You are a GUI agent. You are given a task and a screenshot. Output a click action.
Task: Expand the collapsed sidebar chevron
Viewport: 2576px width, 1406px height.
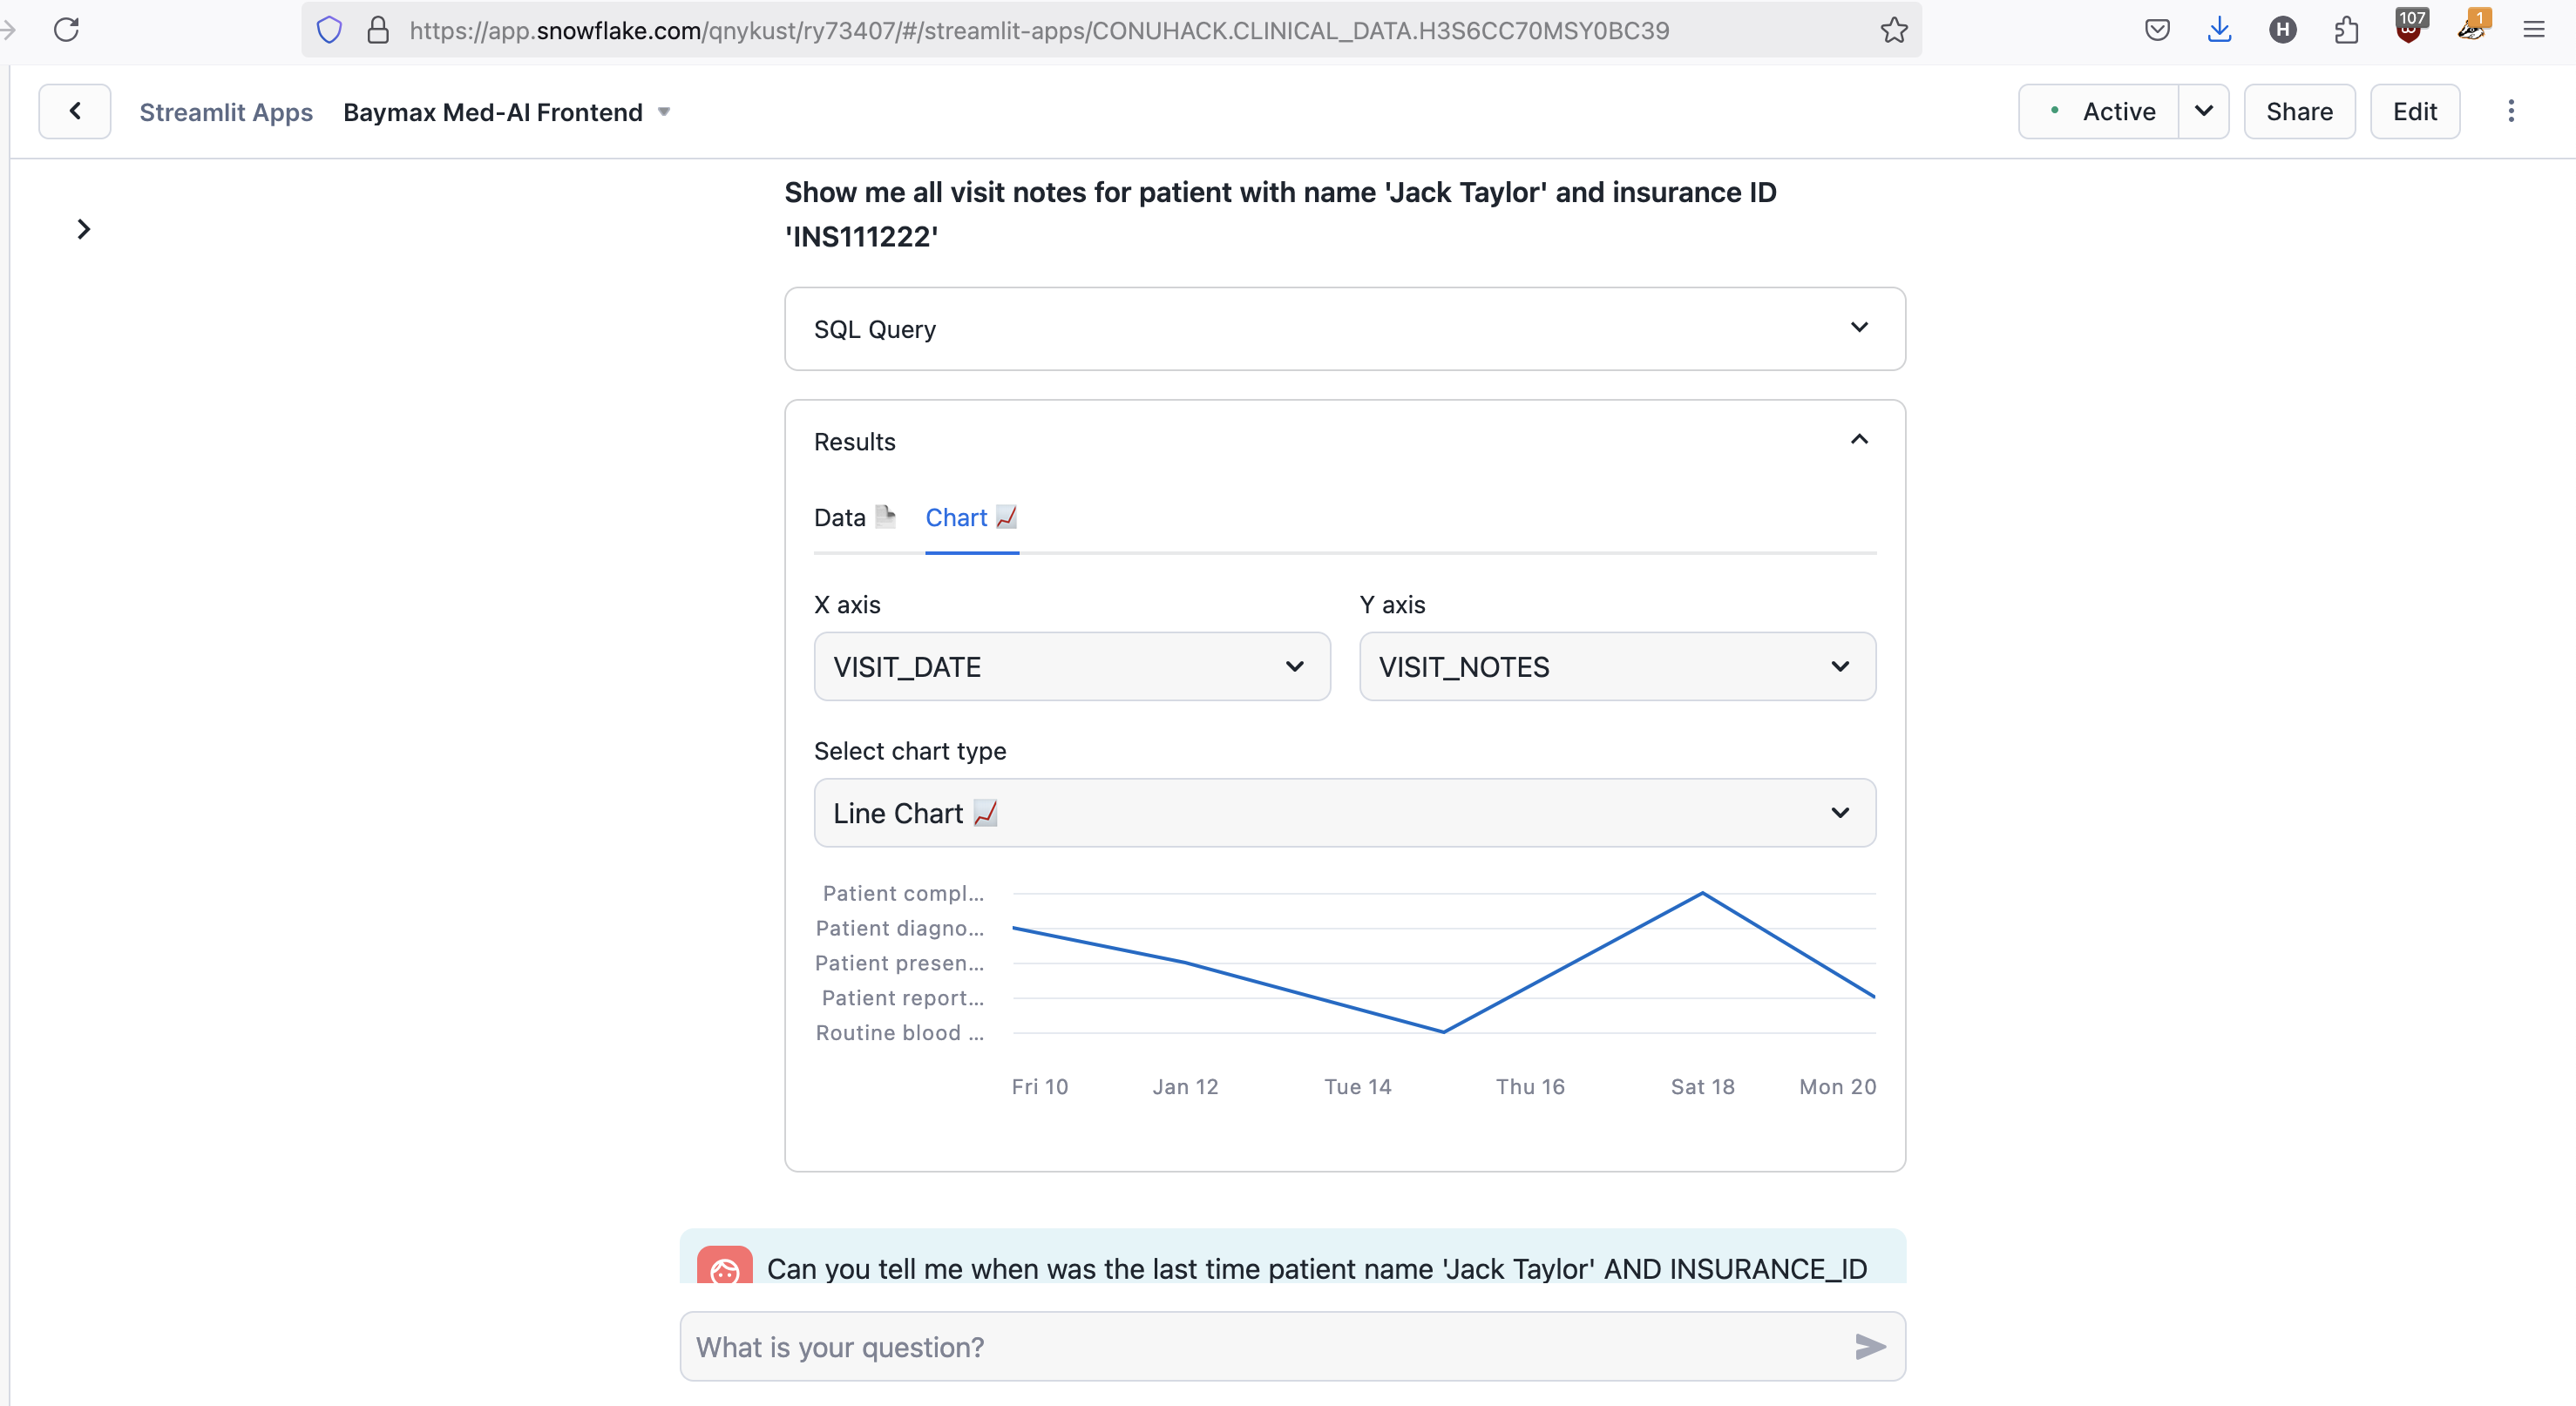click(83, 229)
